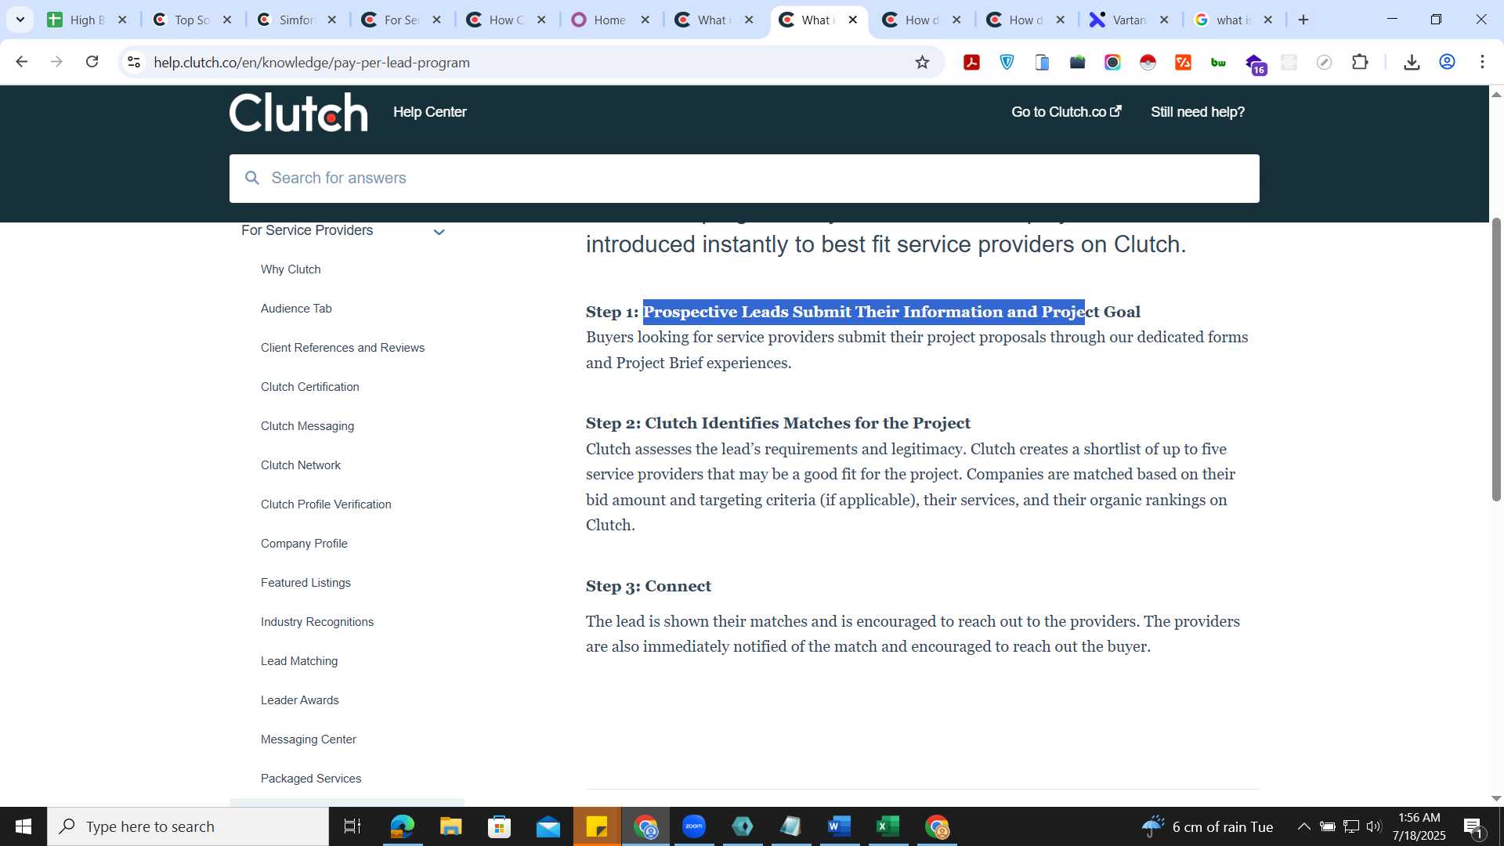The width and height of the screenshot is (1504, 846).
Task: Open the Clutch Messaging sidebar link
Action: (307, 426)
